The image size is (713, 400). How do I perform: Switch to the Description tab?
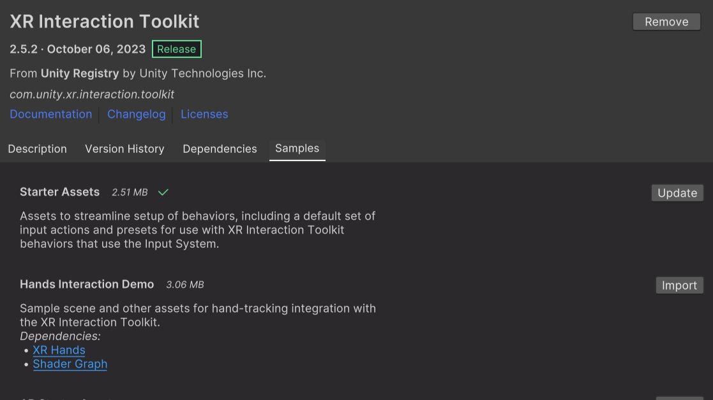click(37, 148)
